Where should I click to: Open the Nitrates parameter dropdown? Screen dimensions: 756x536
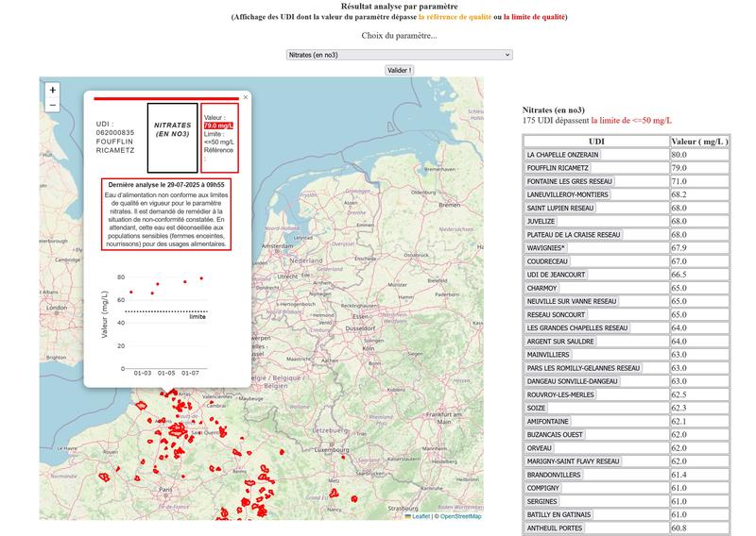point(399,55)
